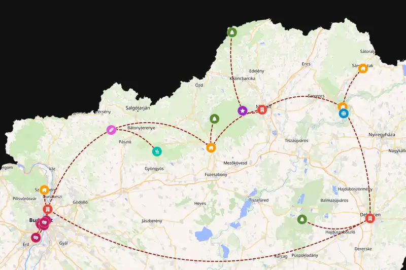Click the green tree marker west of Hajdúszoboszló

302,219
